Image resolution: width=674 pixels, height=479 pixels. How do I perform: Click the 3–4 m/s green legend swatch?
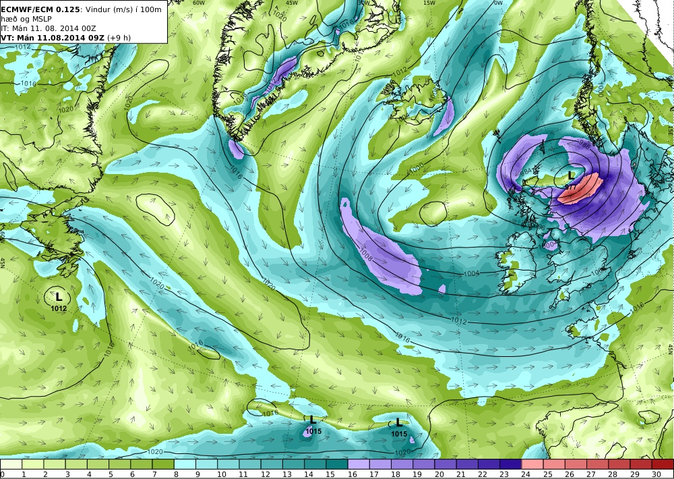pos(76,464)
